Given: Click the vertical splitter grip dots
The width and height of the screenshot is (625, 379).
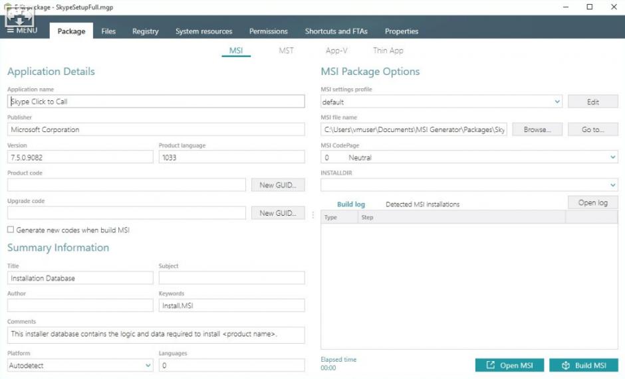Looking at the screenshot, I should click(313, 215).
